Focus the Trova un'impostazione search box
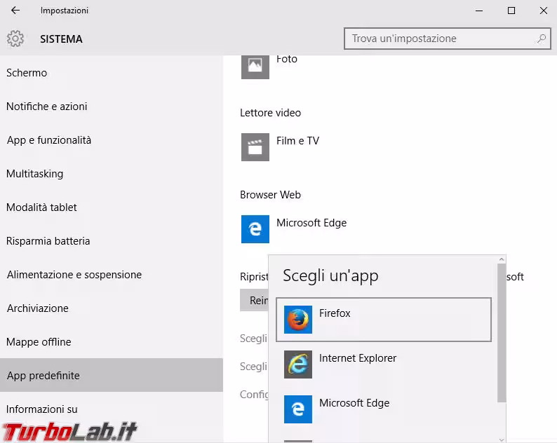The image size is (557, 443). pyautogui.click(x=448, y=39)
